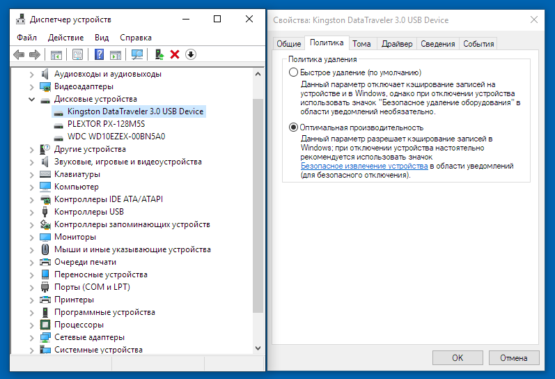
Task: Select the Программные устройства category
Action: (104, 312)
